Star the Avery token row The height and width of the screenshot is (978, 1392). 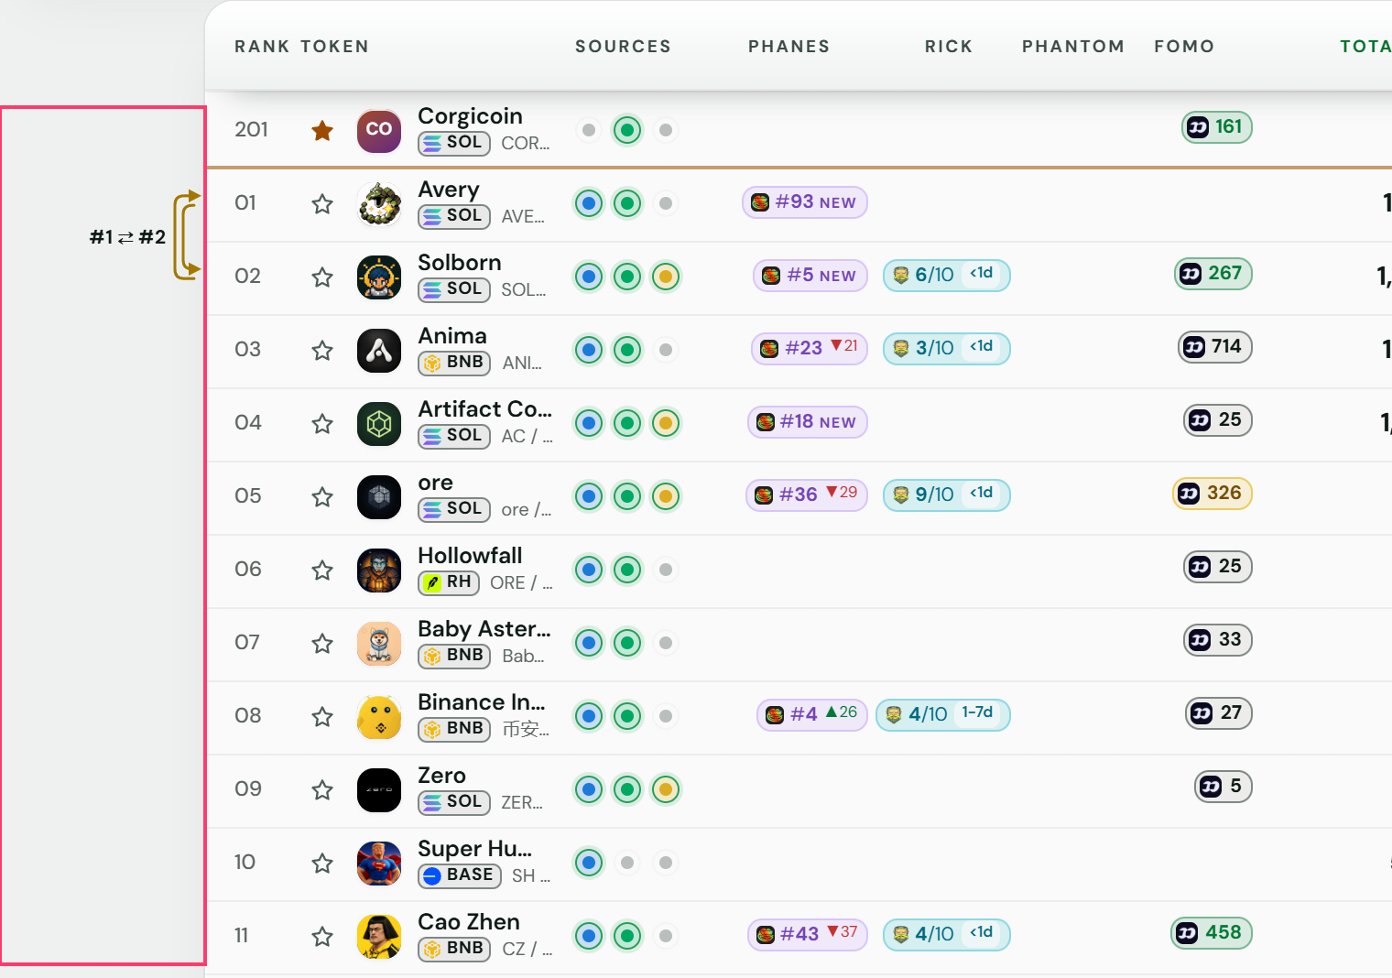click(322, 203)
